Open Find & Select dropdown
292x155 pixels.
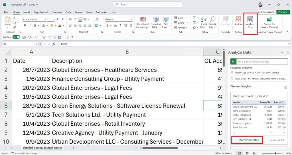click(212, 23)
